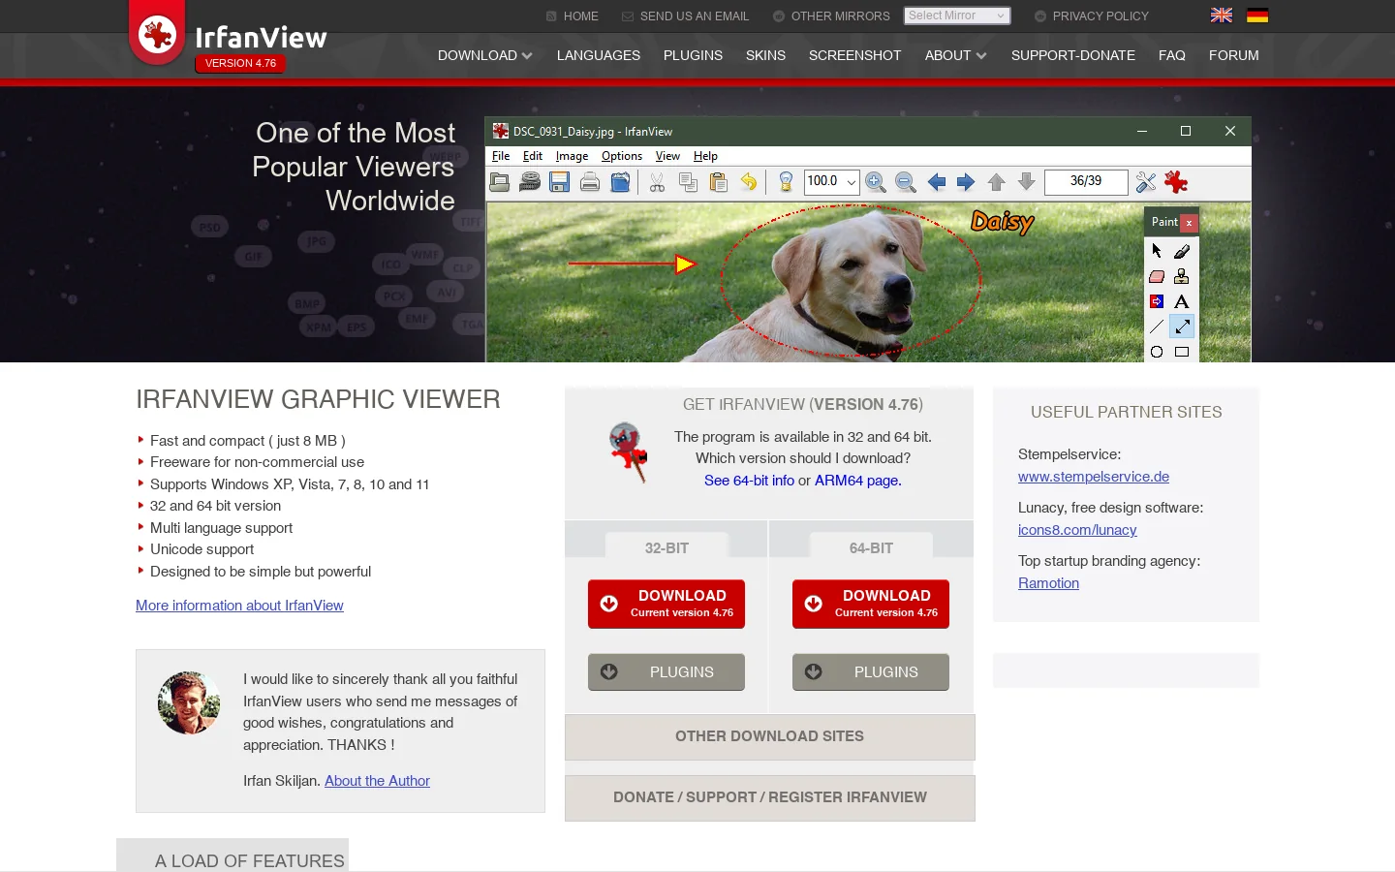Select the clone stamp tool in Paint
The width and height of the screenshot is (1395, 872).
(x=1182, y=276)
